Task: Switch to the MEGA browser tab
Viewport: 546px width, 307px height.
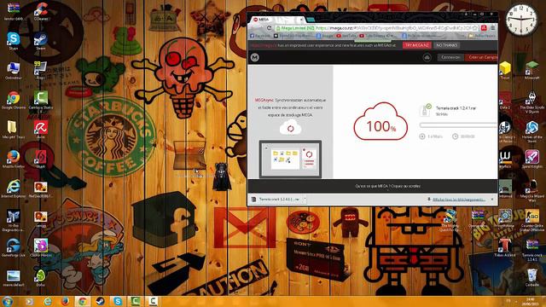Action: pyautogui.click(x=276, y=20)
